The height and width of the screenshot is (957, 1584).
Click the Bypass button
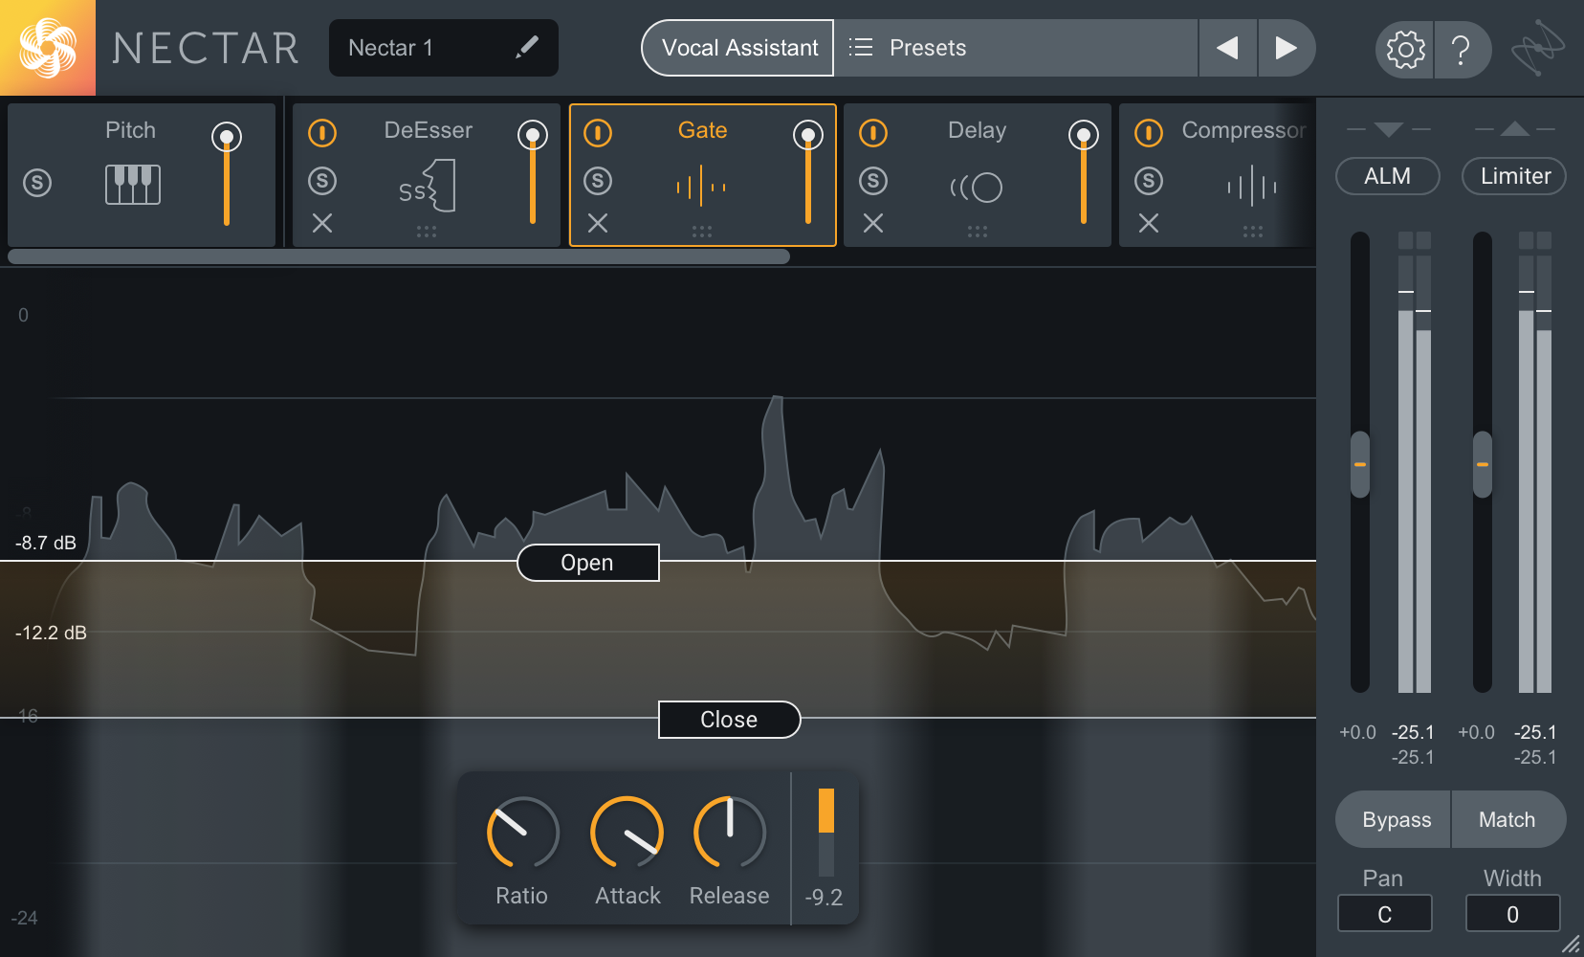(x=1396, y=819)
